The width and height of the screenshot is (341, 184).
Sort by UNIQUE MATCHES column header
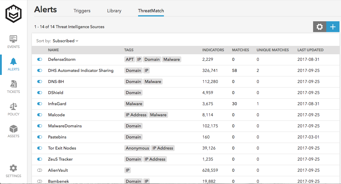[x=273, y=50]
